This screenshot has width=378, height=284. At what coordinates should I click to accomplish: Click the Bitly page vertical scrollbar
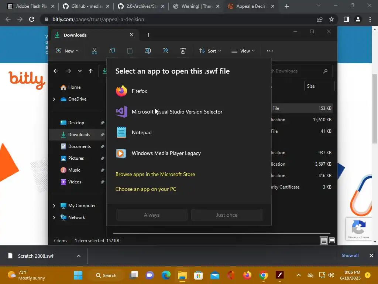click(x=375, y=109)
